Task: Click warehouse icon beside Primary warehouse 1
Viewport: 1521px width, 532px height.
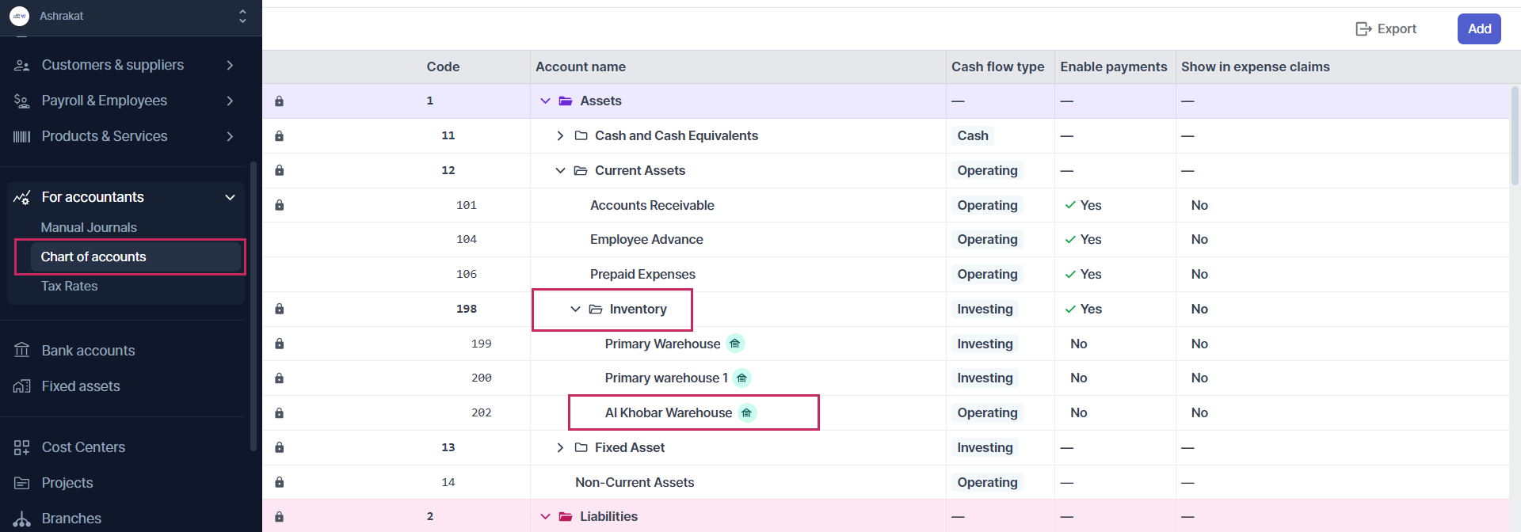Action: point(741,378)
